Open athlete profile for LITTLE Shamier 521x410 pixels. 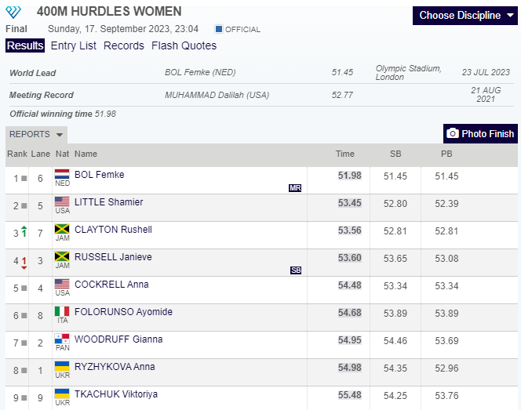tap(108, 202)
